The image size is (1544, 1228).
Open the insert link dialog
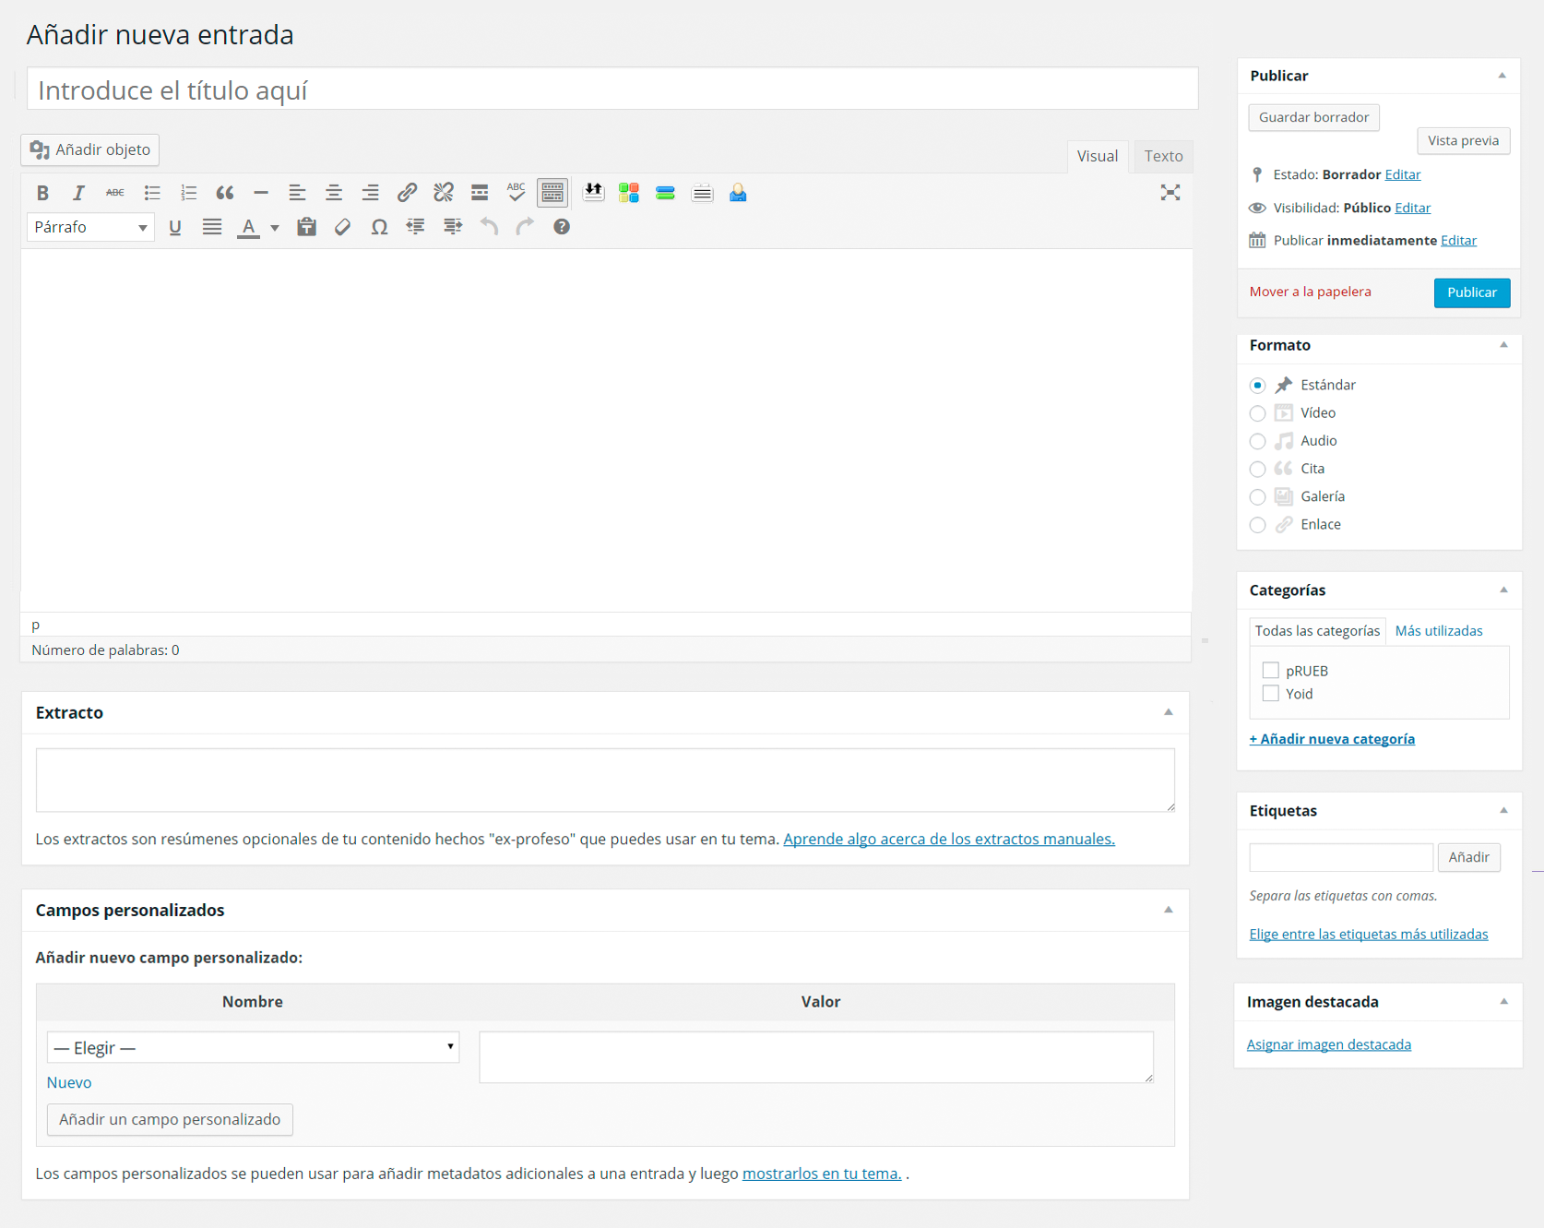[406, 192]
